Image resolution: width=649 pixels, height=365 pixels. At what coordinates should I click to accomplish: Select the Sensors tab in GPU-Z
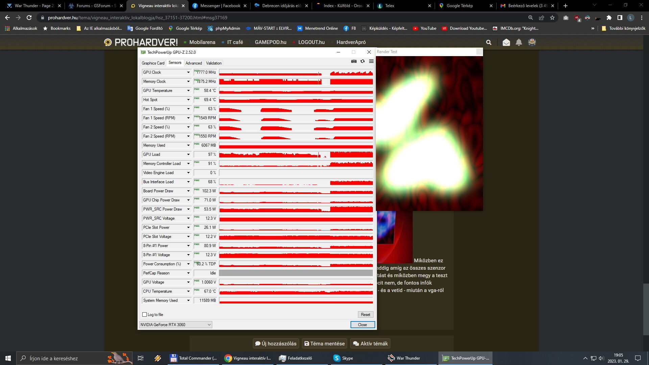[175, 63]
